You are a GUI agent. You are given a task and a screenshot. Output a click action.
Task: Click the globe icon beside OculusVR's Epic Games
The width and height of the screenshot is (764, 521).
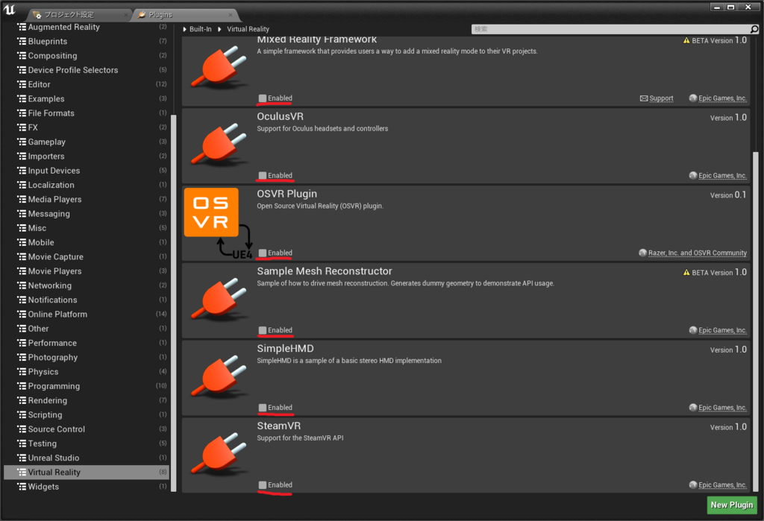693,175
